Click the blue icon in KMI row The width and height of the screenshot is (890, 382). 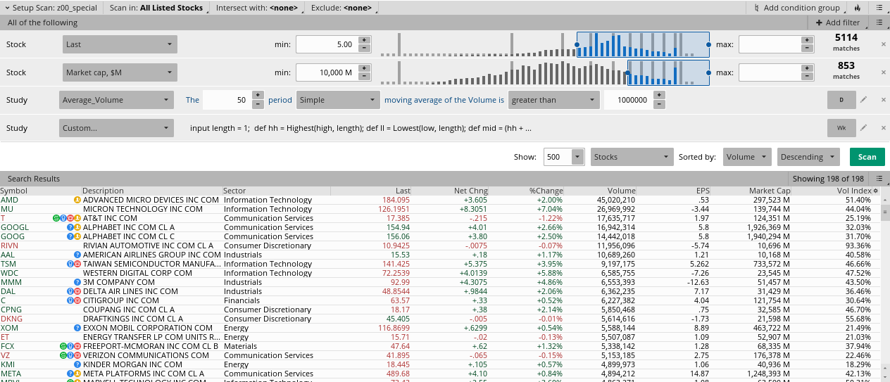coord(77,364)
